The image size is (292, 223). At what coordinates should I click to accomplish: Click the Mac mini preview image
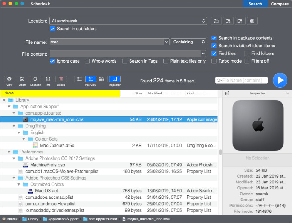(x=258, y=125)
